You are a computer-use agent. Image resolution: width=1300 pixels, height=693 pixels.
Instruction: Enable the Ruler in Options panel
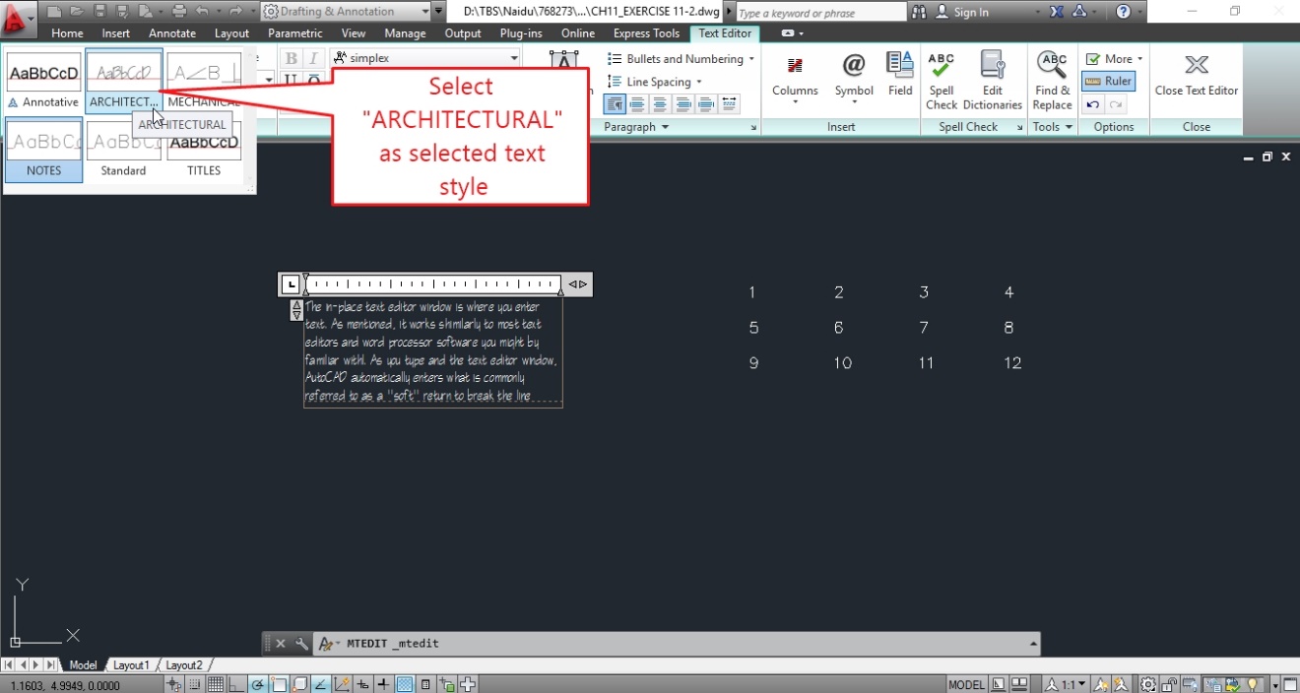click(1108, 81)
